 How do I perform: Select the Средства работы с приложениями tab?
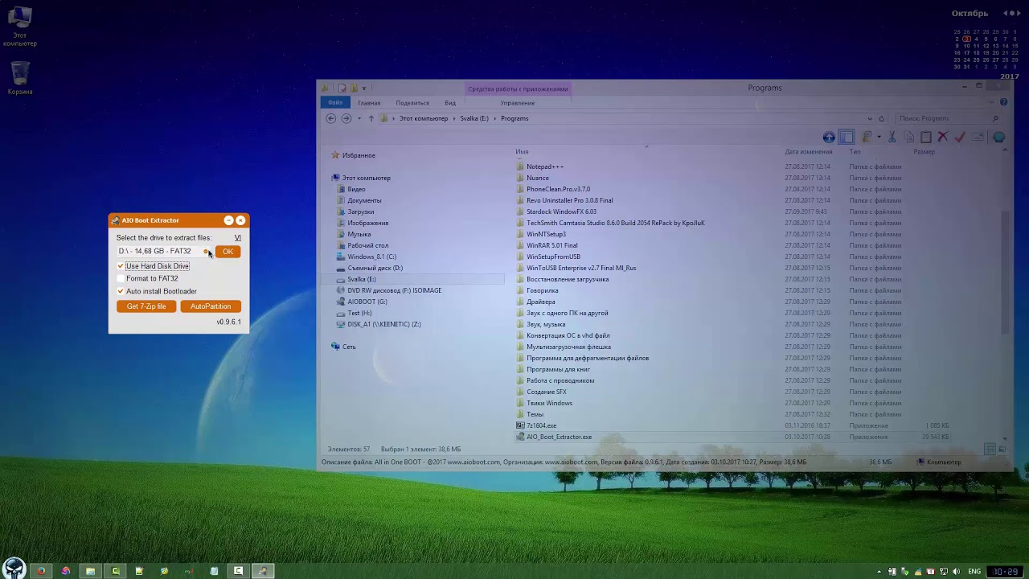(x=518, y=89)
